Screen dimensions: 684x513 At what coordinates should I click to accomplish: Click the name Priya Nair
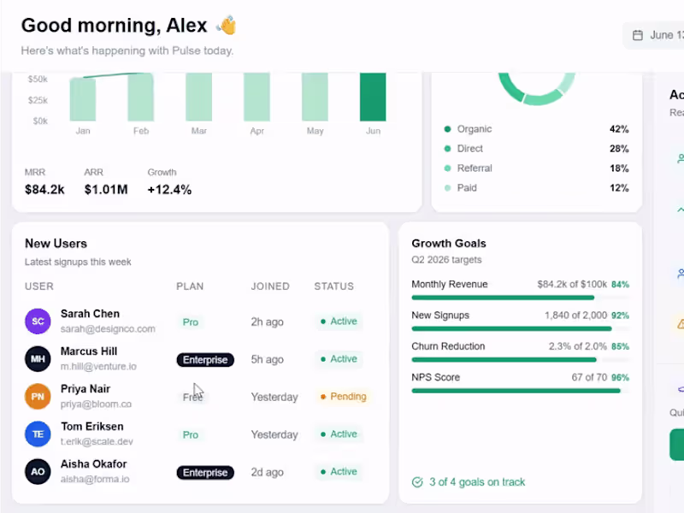tap(85, 389)
